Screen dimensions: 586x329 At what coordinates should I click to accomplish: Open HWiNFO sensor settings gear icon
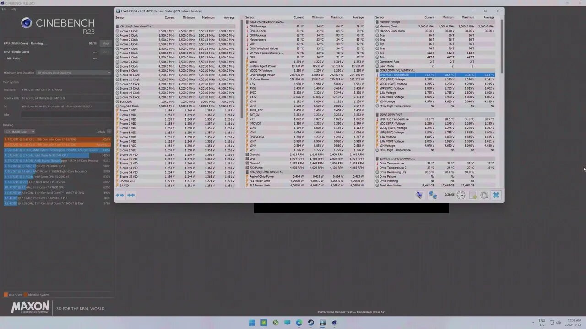coord(484,195)
